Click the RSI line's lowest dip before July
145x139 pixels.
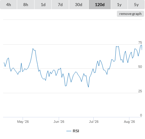88,87
